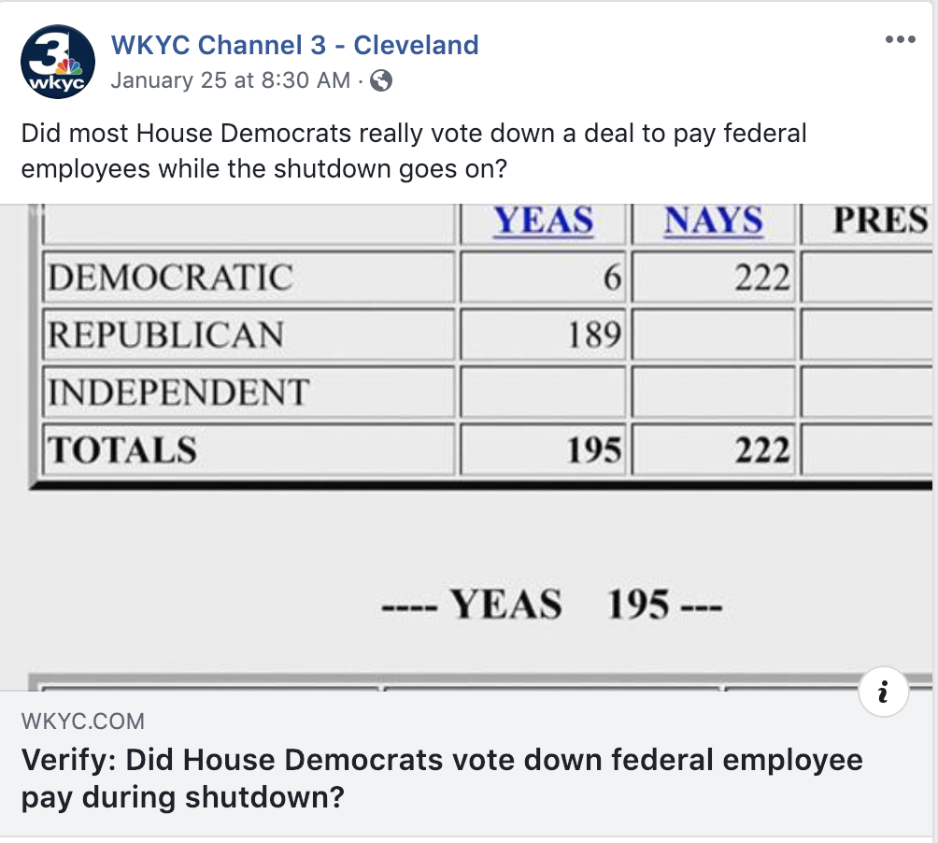
Task: Click the NAYS column header link
Action: point(714,221)
